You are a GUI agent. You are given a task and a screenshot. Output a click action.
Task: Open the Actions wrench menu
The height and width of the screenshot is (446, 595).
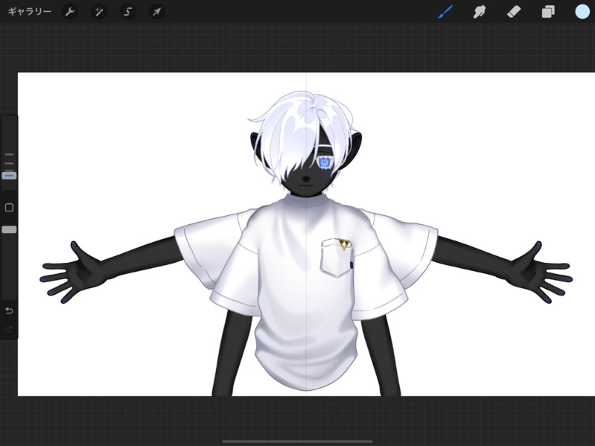70,12
